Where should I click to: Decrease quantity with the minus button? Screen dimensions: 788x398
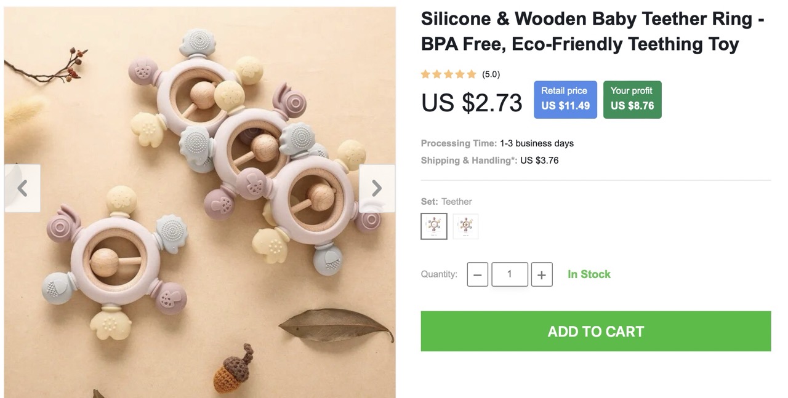[x=477, y=274]
